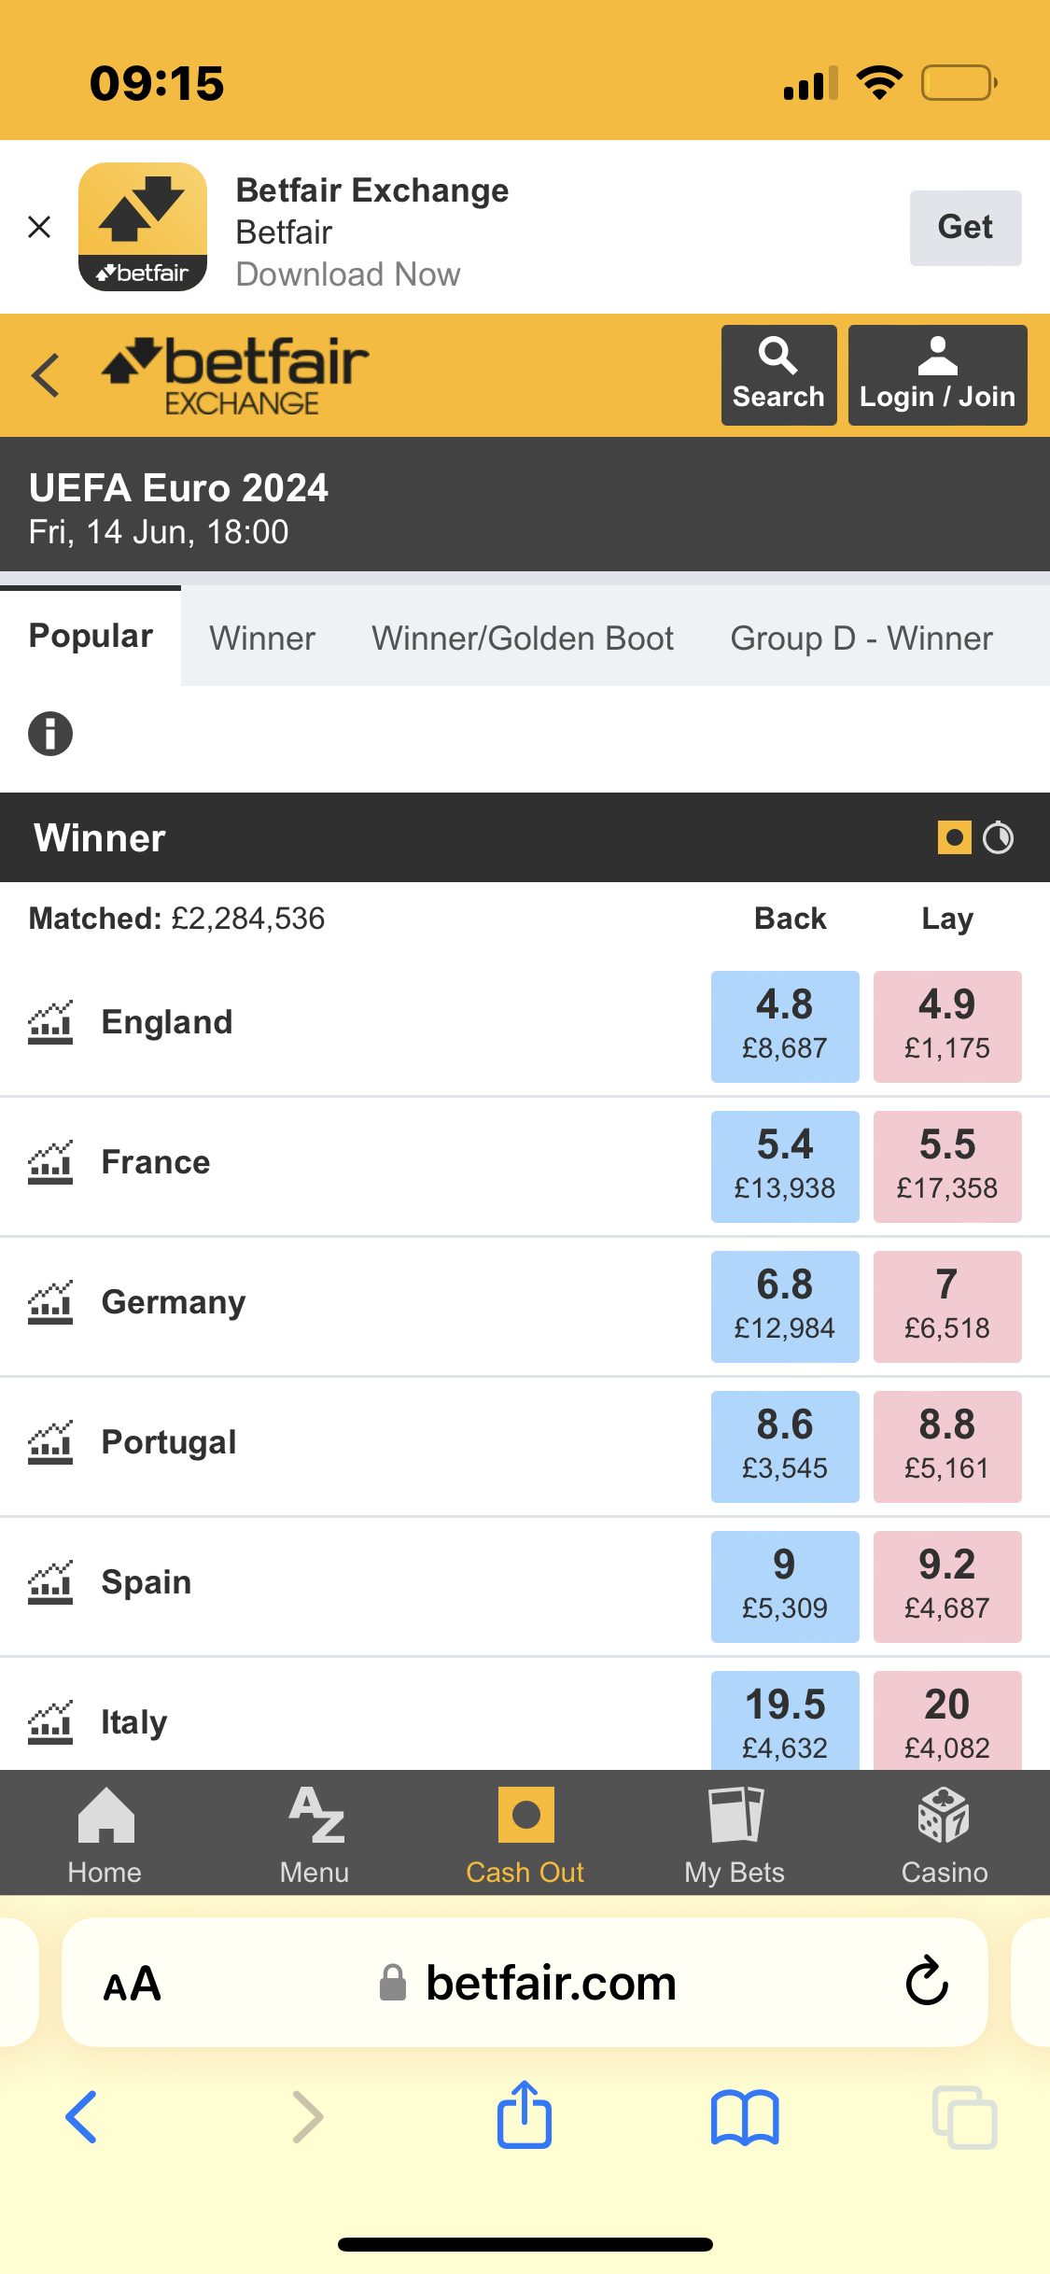This screenshot has height=2274, width=1050.
Task: Select the Group D - Winner tab
Action: 861,639
